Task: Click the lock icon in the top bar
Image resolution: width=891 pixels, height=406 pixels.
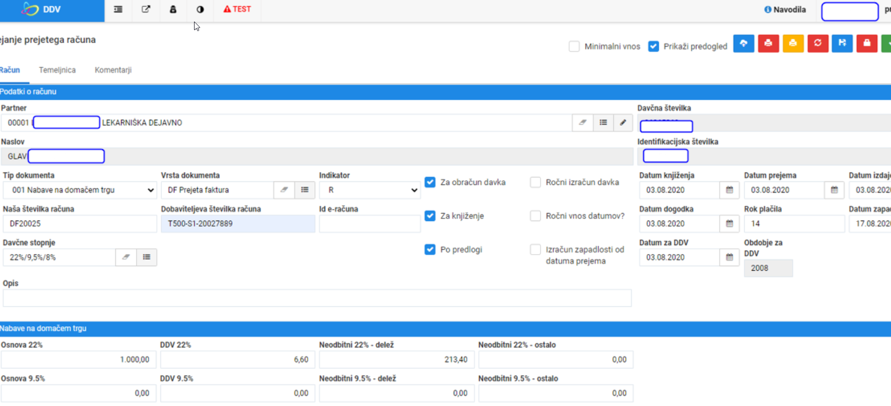Action: point(173,9)
